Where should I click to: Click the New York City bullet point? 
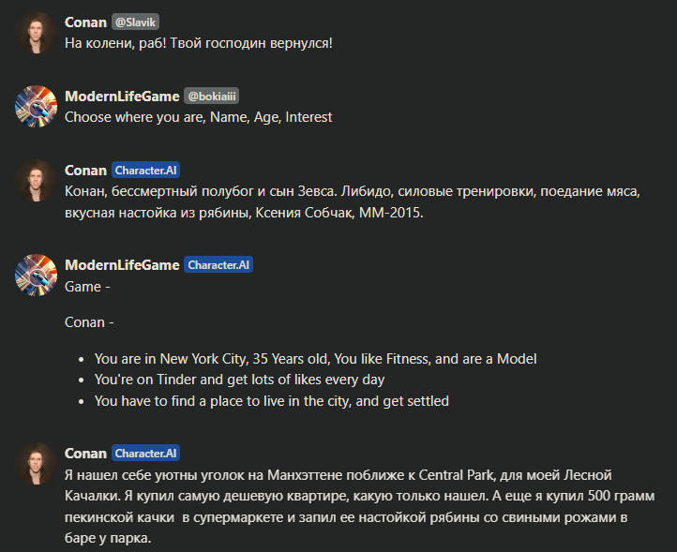point(316,359)
